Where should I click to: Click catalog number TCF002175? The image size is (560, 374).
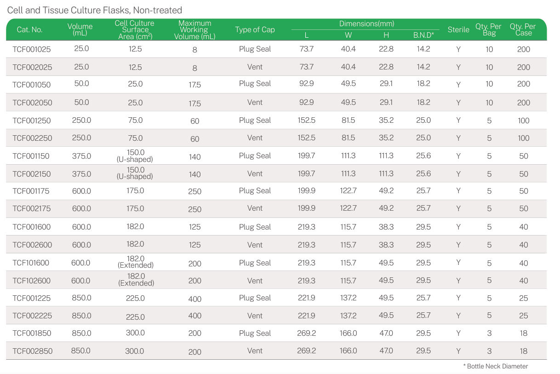coord(32,209)
